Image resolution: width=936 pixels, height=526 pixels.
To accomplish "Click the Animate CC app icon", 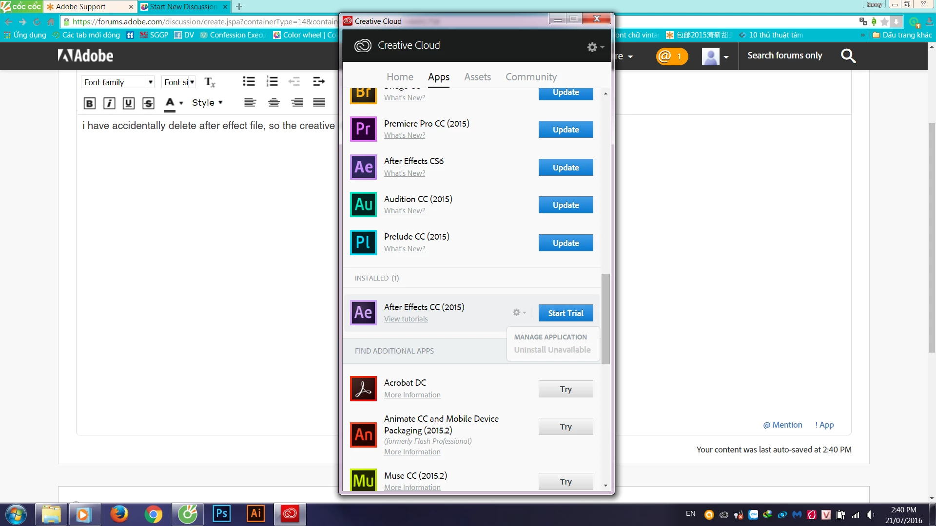I will click(363, 434).
